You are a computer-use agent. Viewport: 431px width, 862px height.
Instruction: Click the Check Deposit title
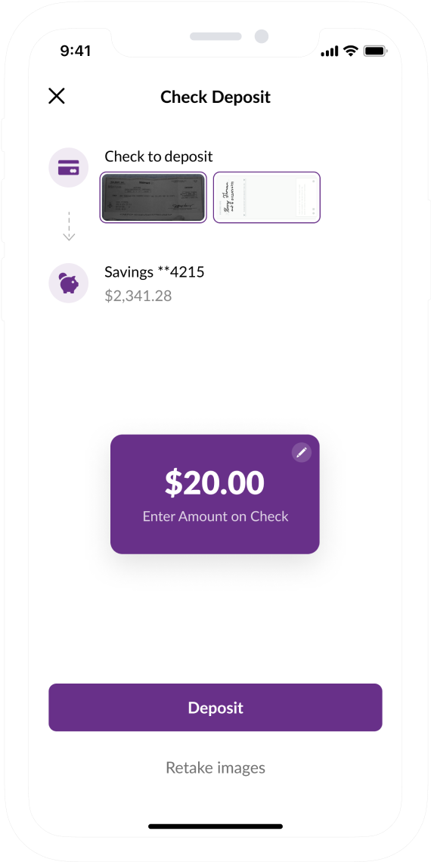click(215, 98)
